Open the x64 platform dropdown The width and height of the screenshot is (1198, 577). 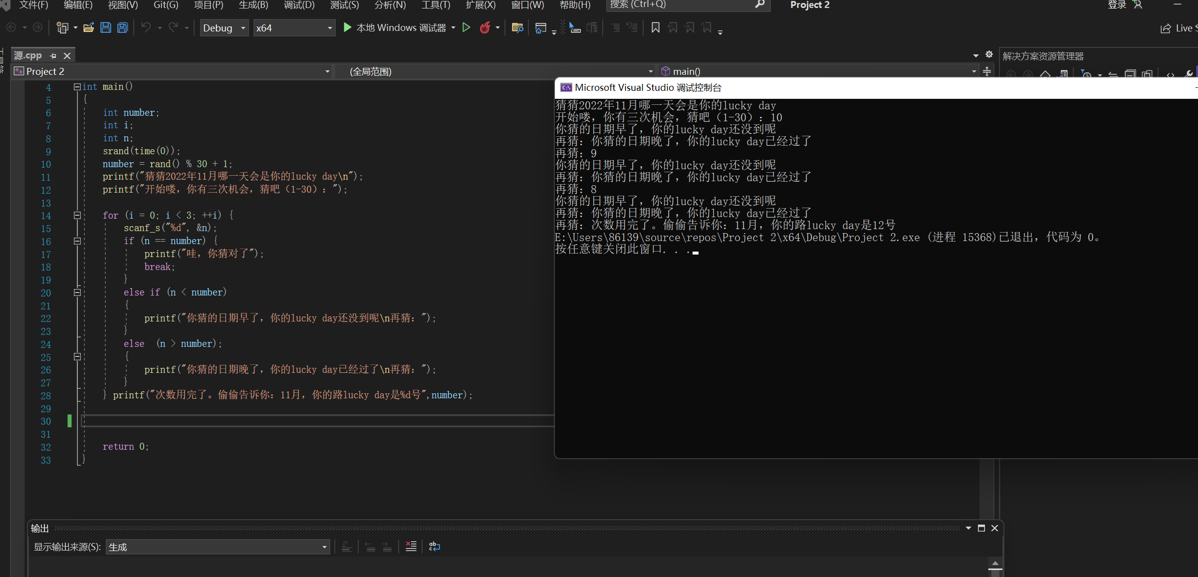(294, 28)
